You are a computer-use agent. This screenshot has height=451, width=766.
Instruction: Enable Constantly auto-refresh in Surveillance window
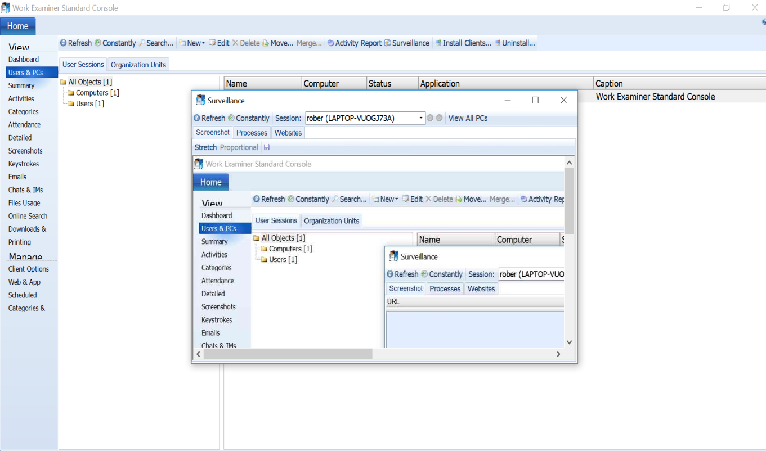pos(249,118)
